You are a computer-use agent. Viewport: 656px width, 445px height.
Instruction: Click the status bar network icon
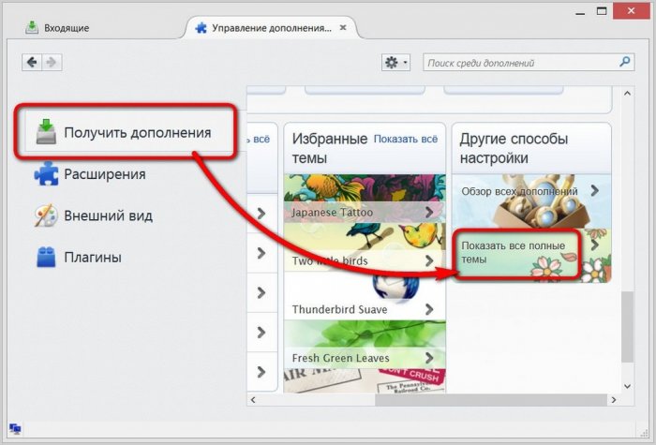[x=15, y=429]
